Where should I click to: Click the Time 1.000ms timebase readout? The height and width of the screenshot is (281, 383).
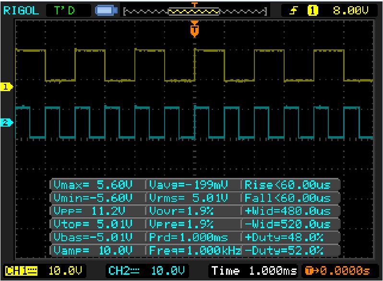click(x=254, y=271)
